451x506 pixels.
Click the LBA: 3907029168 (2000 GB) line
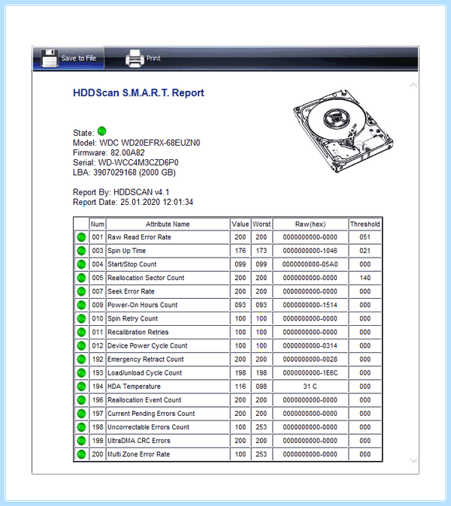click(124, 173)
